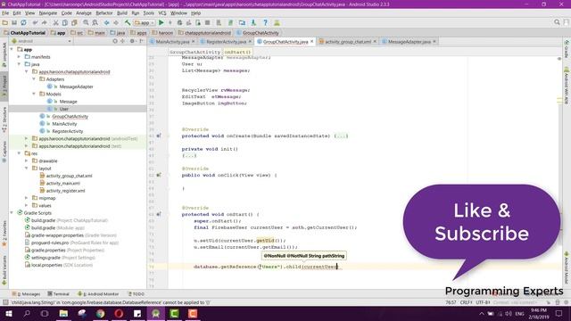Open the Build menu

(122, 13)
